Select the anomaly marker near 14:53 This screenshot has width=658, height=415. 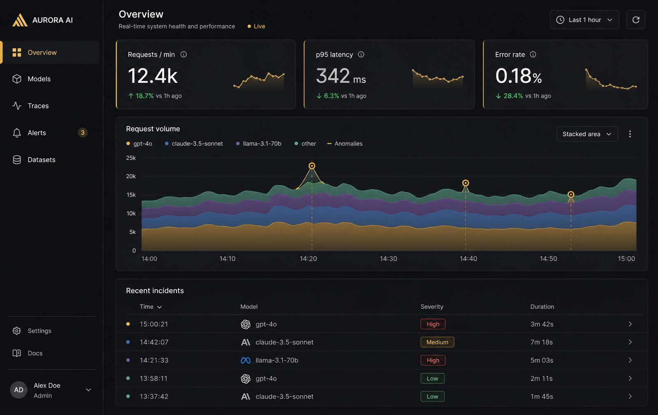coord(571,194)
